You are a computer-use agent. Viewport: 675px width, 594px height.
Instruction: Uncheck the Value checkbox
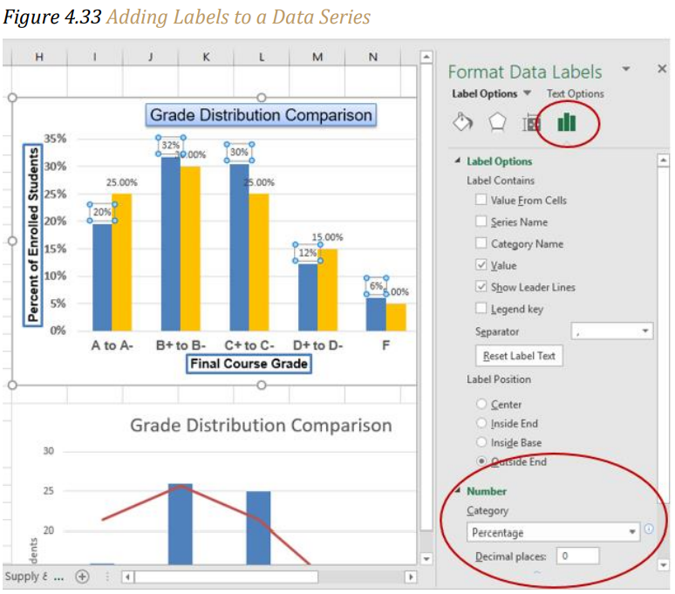pyautogui.click(x=481, y=264)
